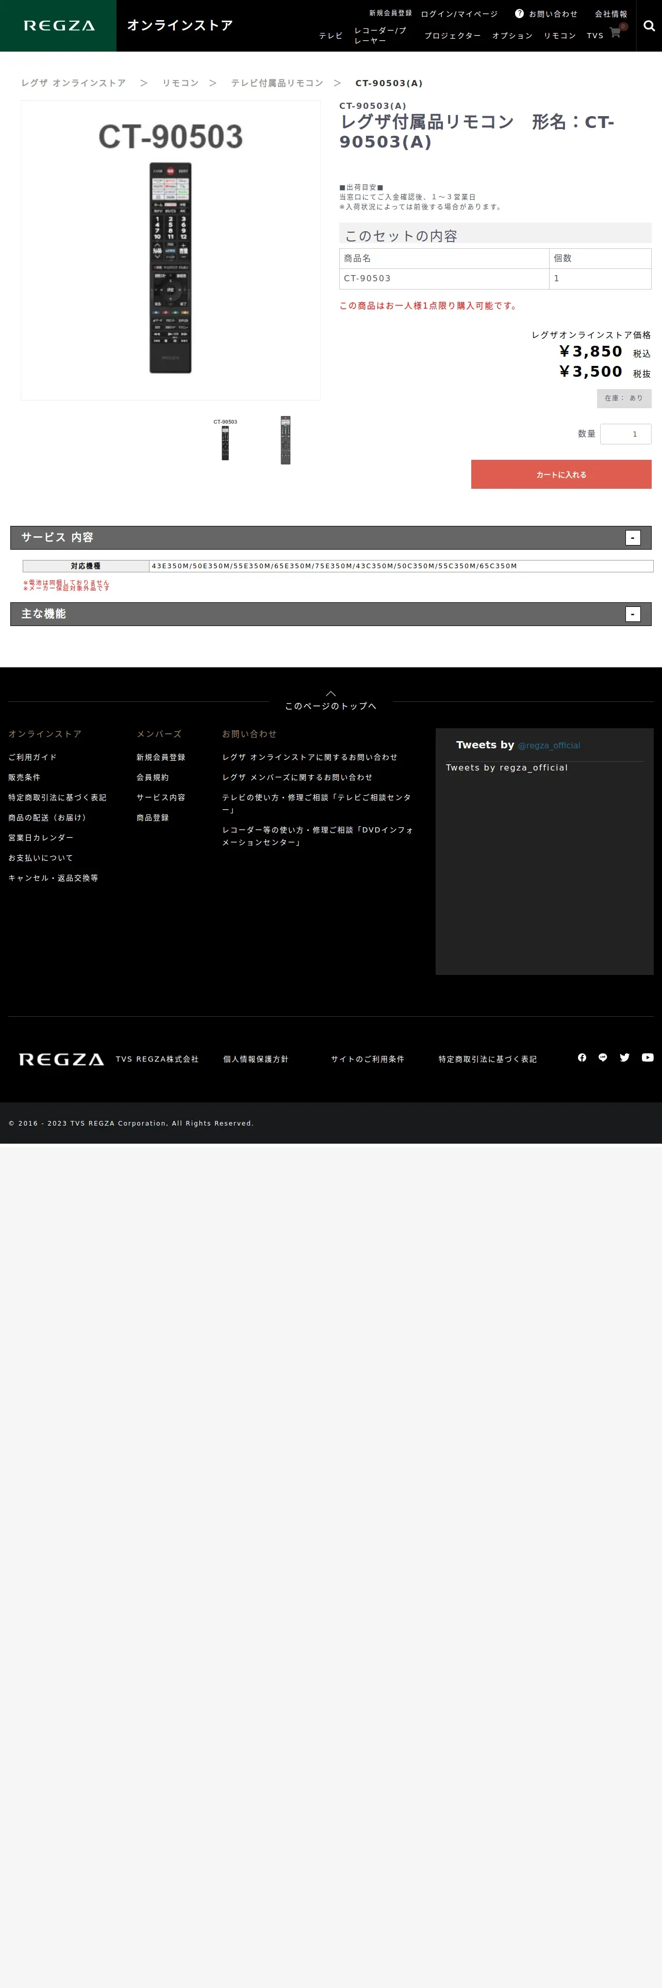The height and width of the screenshot is (1988, 662).
Task: Open 個人情報保護方針 footer link
Action: click(x=256, y=1059)
